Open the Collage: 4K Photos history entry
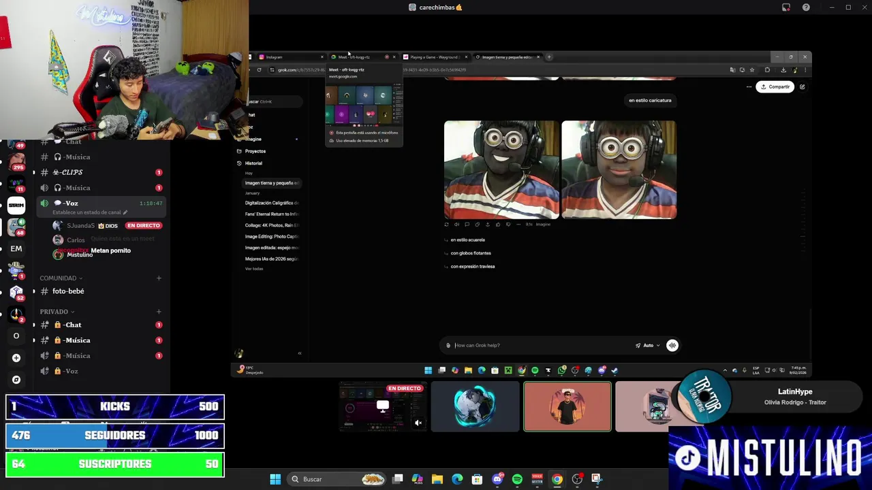 [272, 225]
